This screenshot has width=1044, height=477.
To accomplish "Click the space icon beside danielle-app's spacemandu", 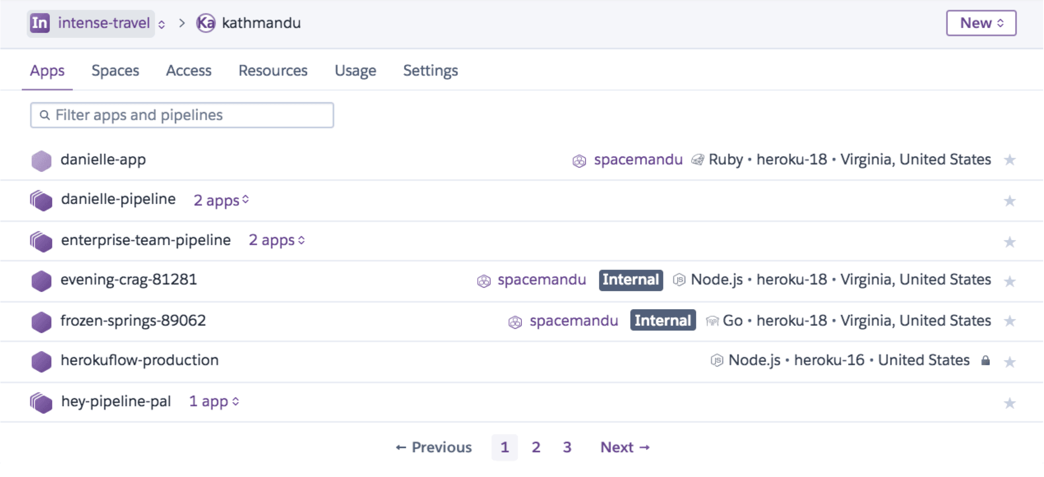I will tap(579, 161).
